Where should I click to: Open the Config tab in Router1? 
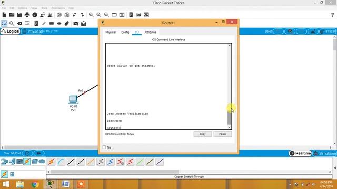(125, 33)
